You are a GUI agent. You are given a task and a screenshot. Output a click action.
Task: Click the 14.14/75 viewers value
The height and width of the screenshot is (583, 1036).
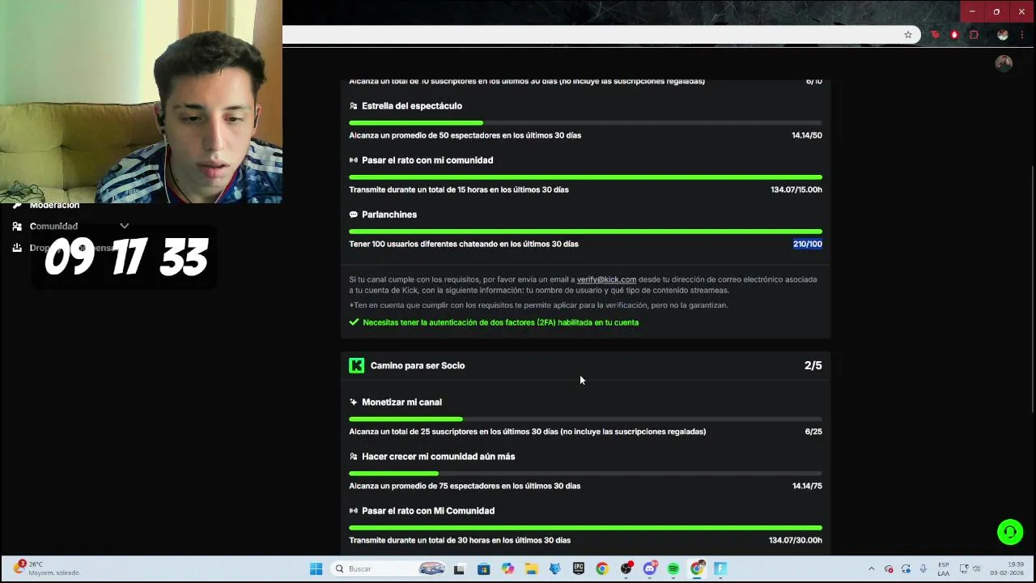tap(807, 486)
